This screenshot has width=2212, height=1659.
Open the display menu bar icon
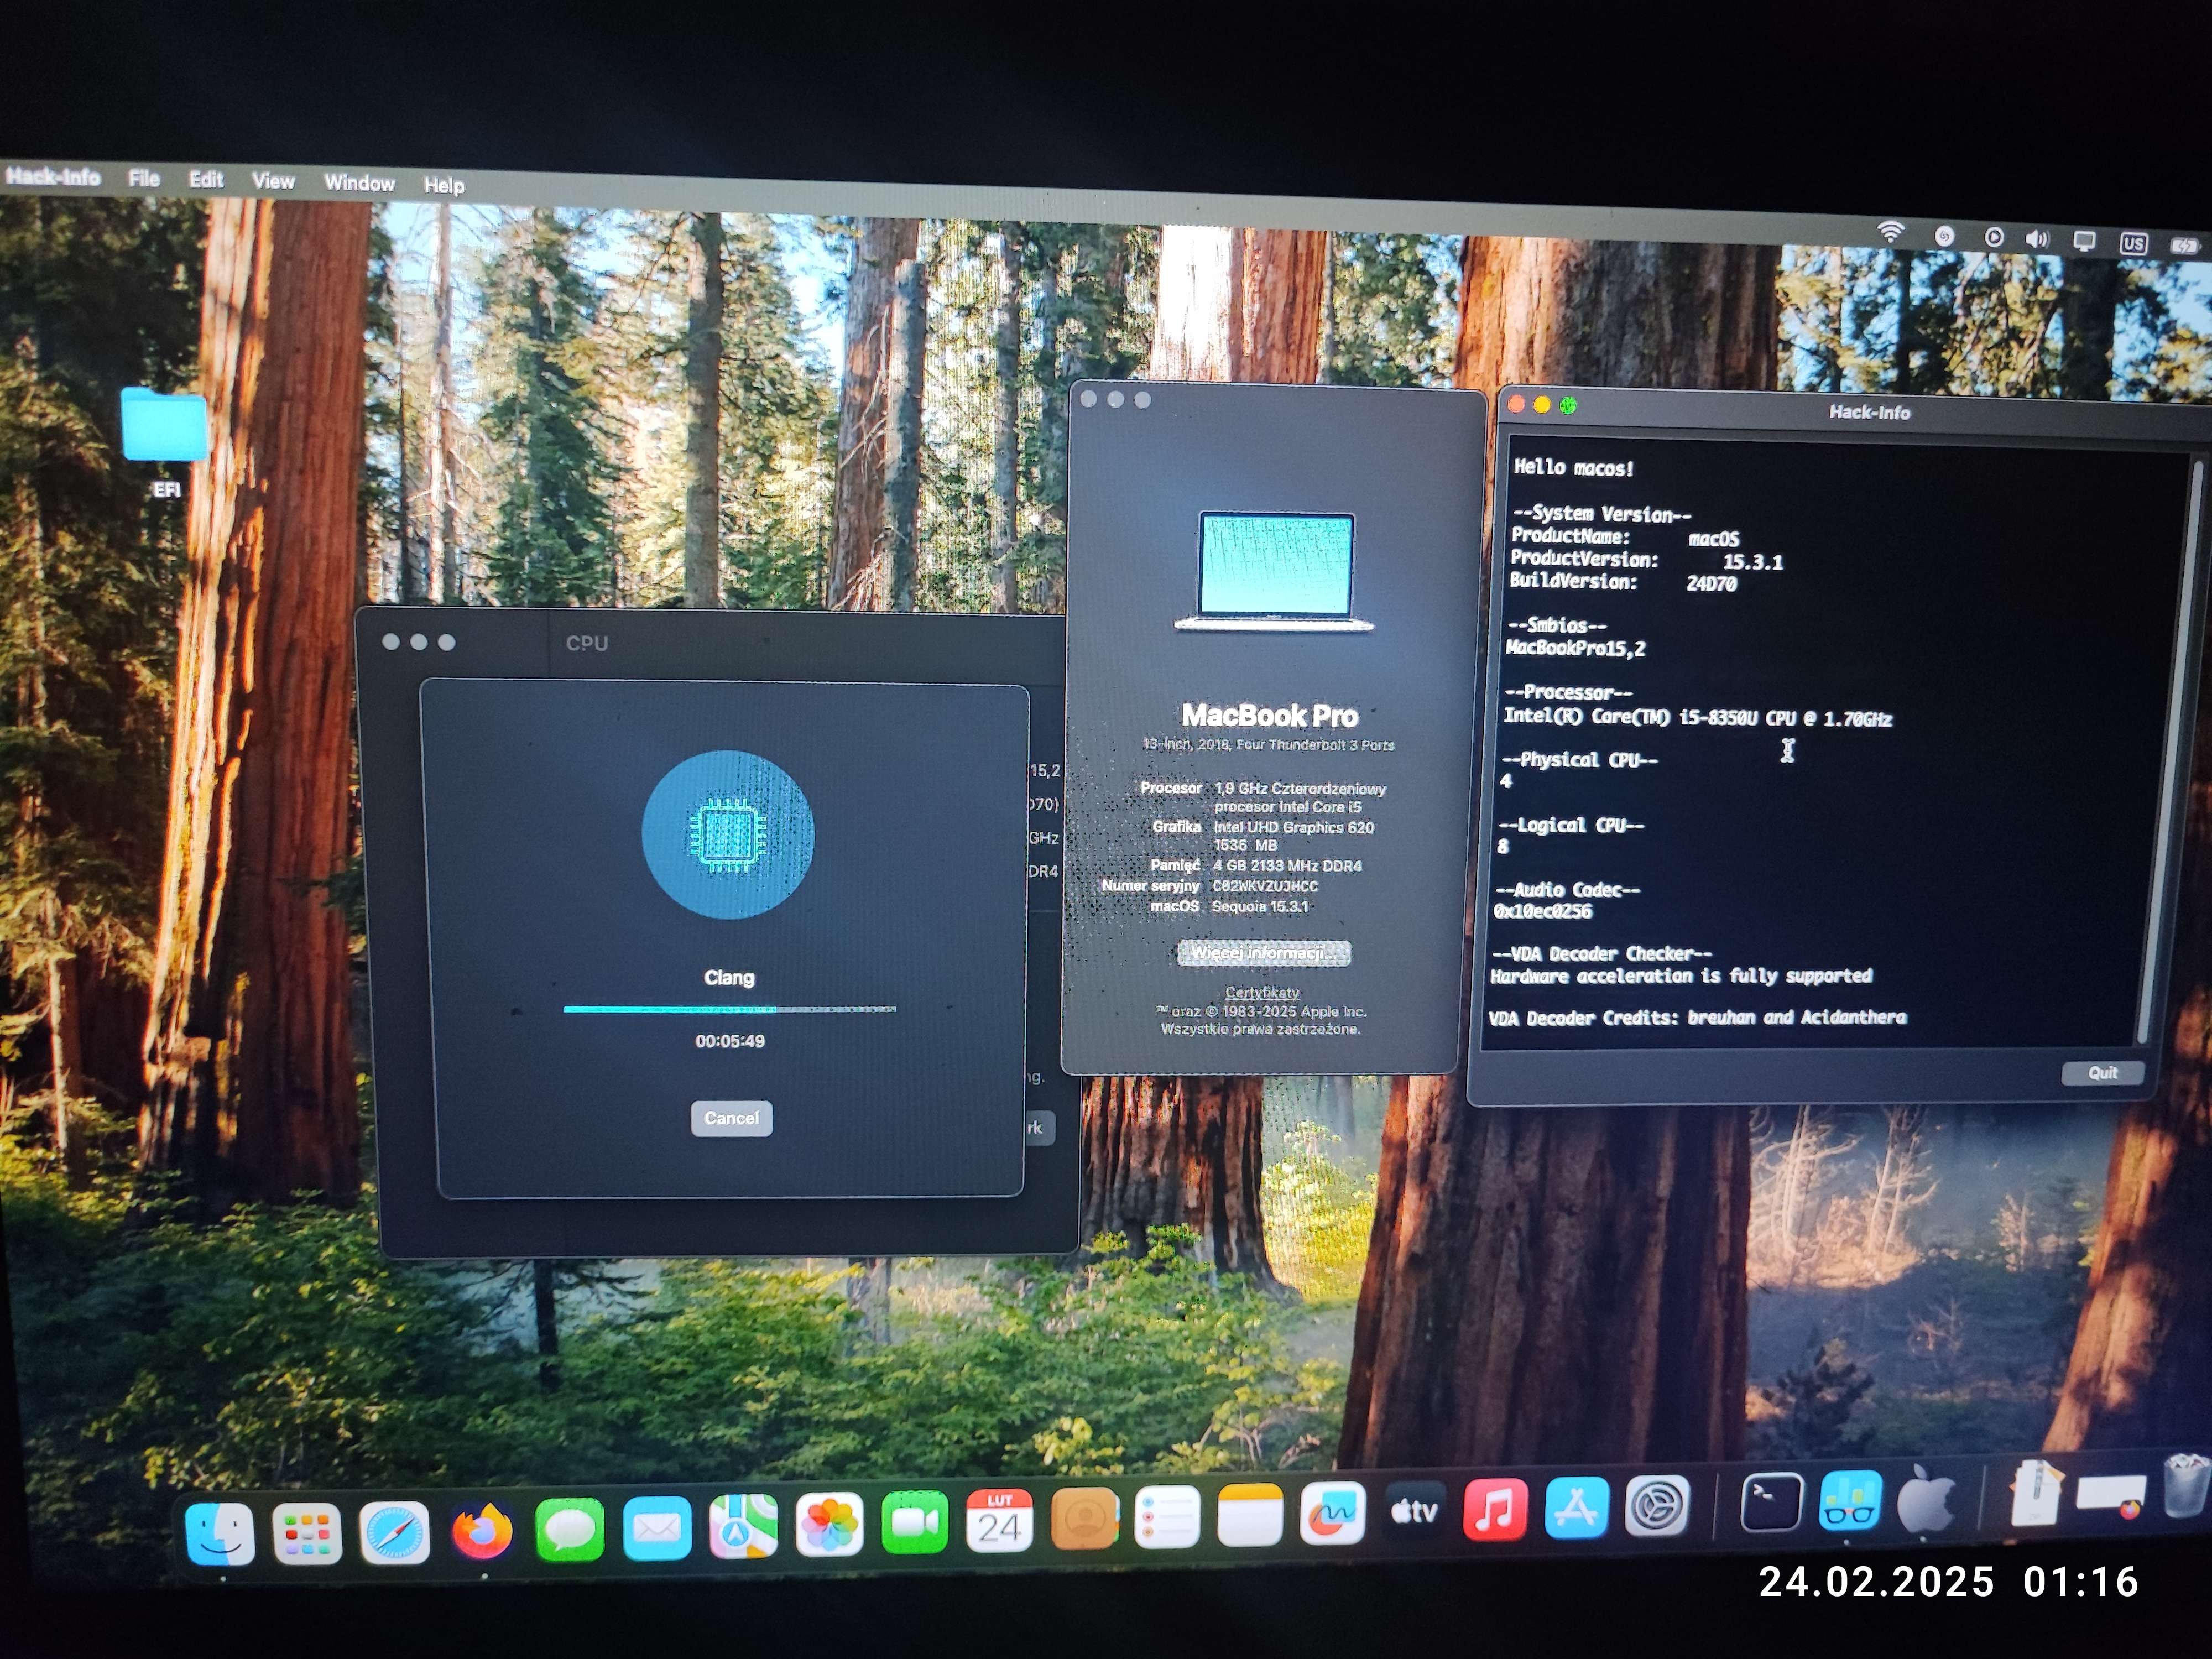click(x=2084, y=241)
